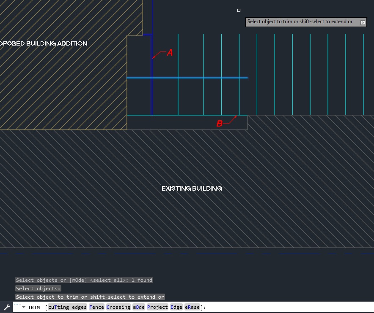Click the history line reading Select objects
Viewport: 374px width, 313px height.
(38, 288)
